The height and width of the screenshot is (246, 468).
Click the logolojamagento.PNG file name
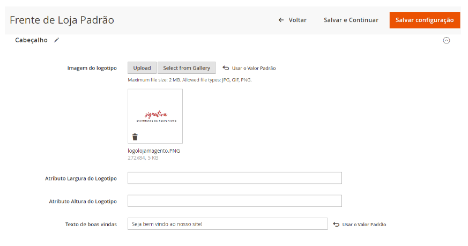pos(154,151)
